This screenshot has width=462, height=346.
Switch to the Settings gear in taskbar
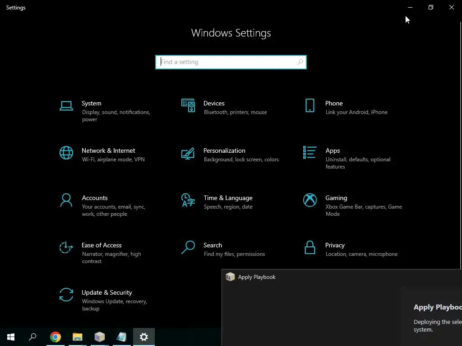pyautogui.click(x=144, y=337)
